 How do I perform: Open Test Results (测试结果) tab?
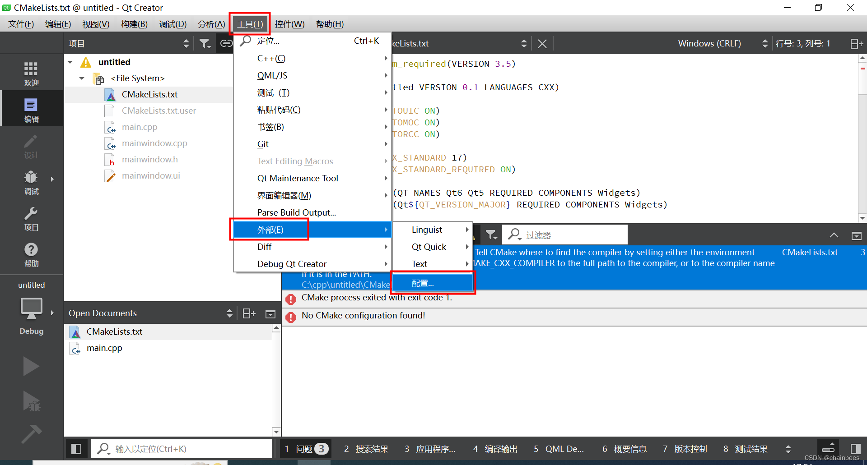746,449
